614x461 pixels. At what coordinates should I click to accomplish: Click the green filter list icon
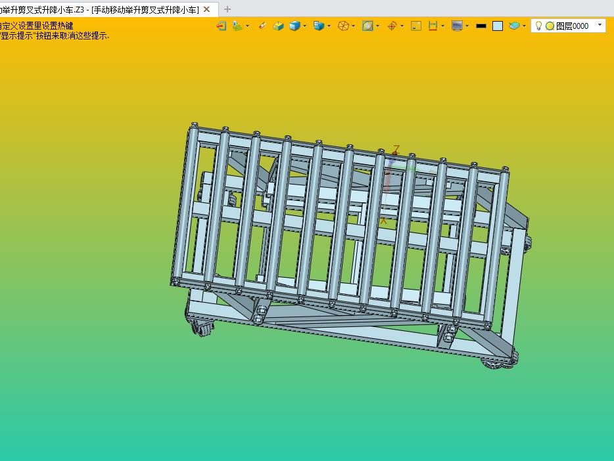point(237,26)
